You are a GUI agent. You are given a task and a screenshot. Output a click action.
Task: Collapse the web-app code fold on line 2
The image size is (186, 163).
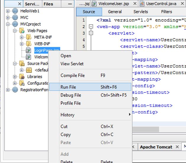point(91,27)
